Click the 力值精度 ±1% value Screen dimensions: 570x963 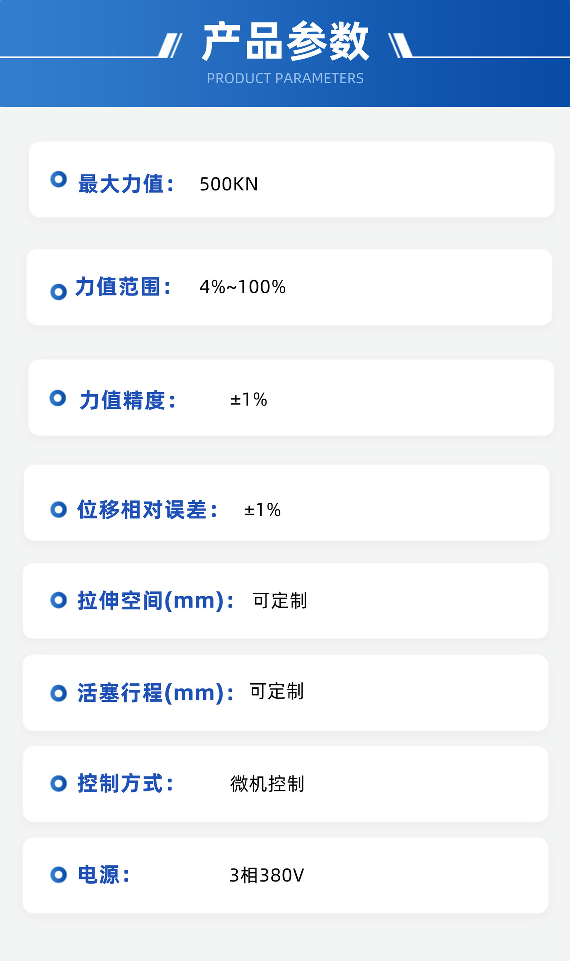249,400
